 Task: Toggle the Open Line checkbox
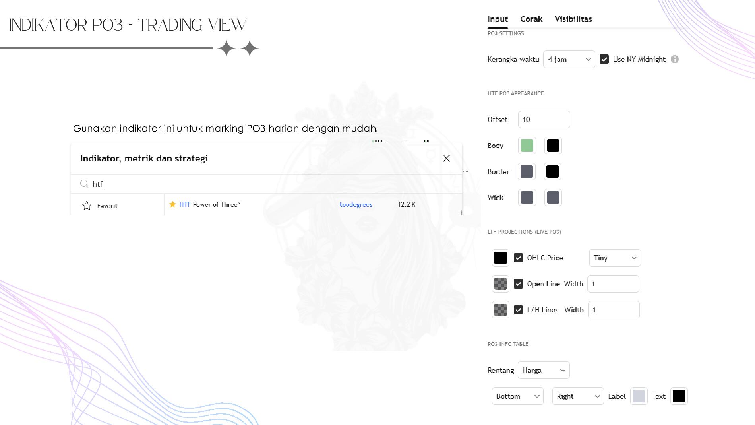(x=518, y=284)
